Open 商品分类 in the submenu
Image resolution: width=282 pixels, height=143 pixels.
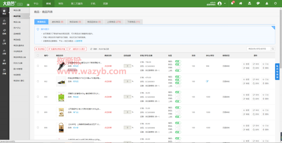point(17,22)
